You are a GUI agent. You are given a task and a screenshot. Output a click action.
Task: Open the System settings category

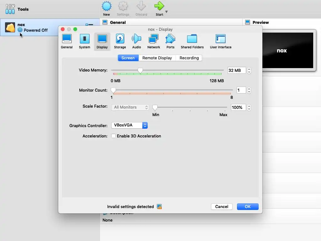click(x=84, y=41)
